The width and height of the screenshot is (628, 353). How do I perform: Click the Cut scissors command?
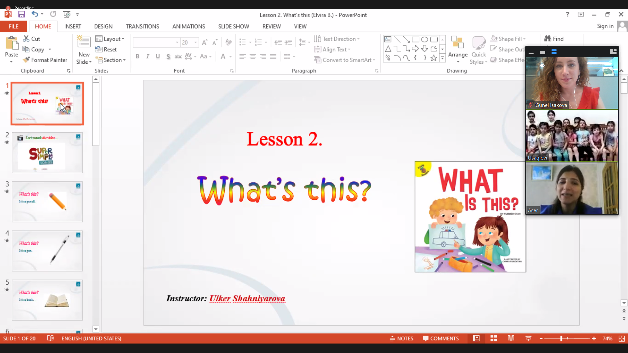(x=32, y=39)
